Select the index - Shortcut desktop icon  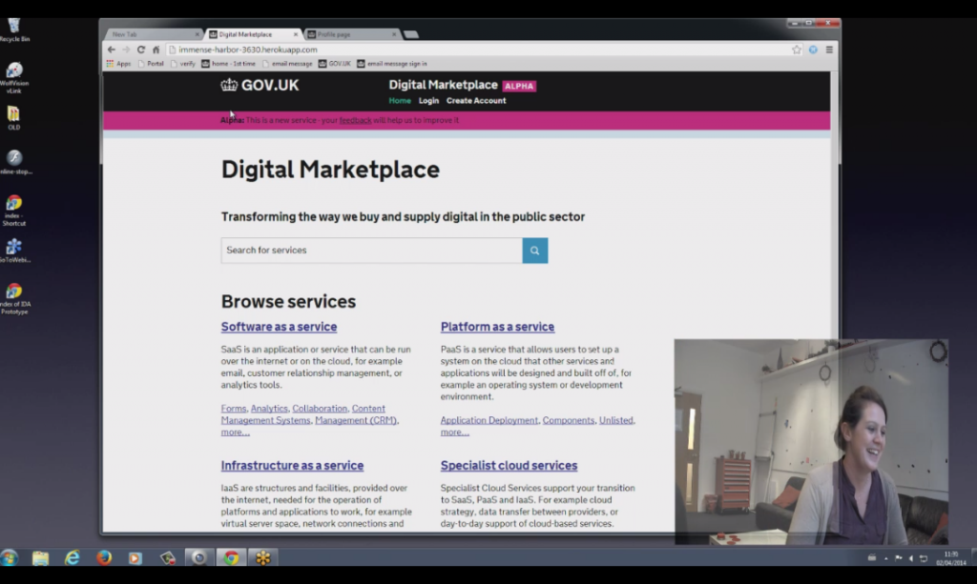(x=13, y=211)
